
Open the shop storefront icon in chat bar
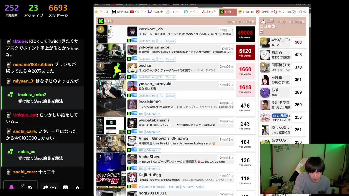(x=65, y=188)
